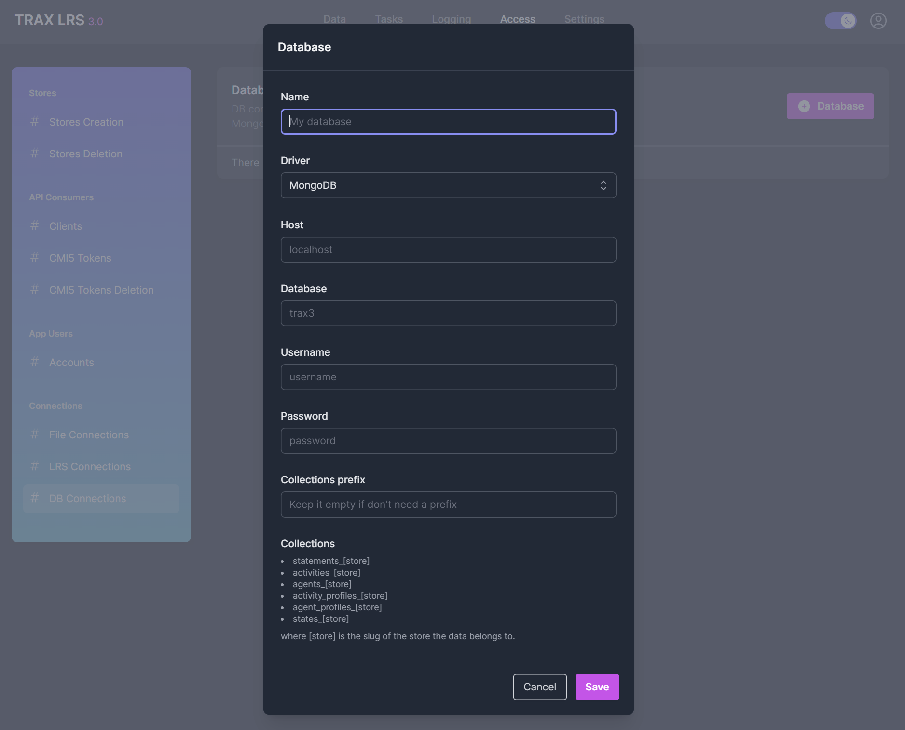The height and width of the screenshot is (730, 905).
Task: Click the hash icon beside Stores Creation
Action: [35, 122]
